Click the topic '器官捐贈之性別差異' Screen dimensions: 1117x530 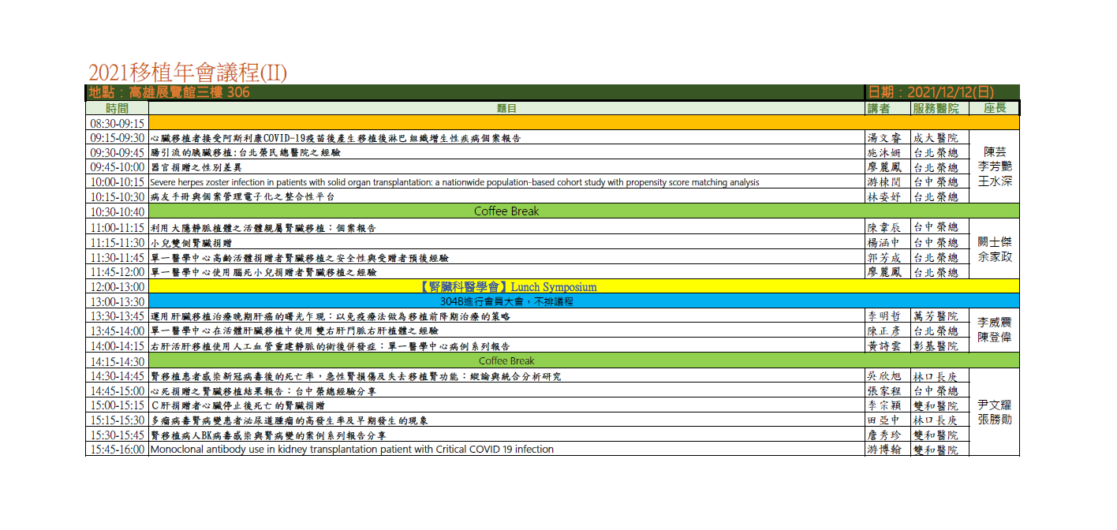[x=196, y=167]
